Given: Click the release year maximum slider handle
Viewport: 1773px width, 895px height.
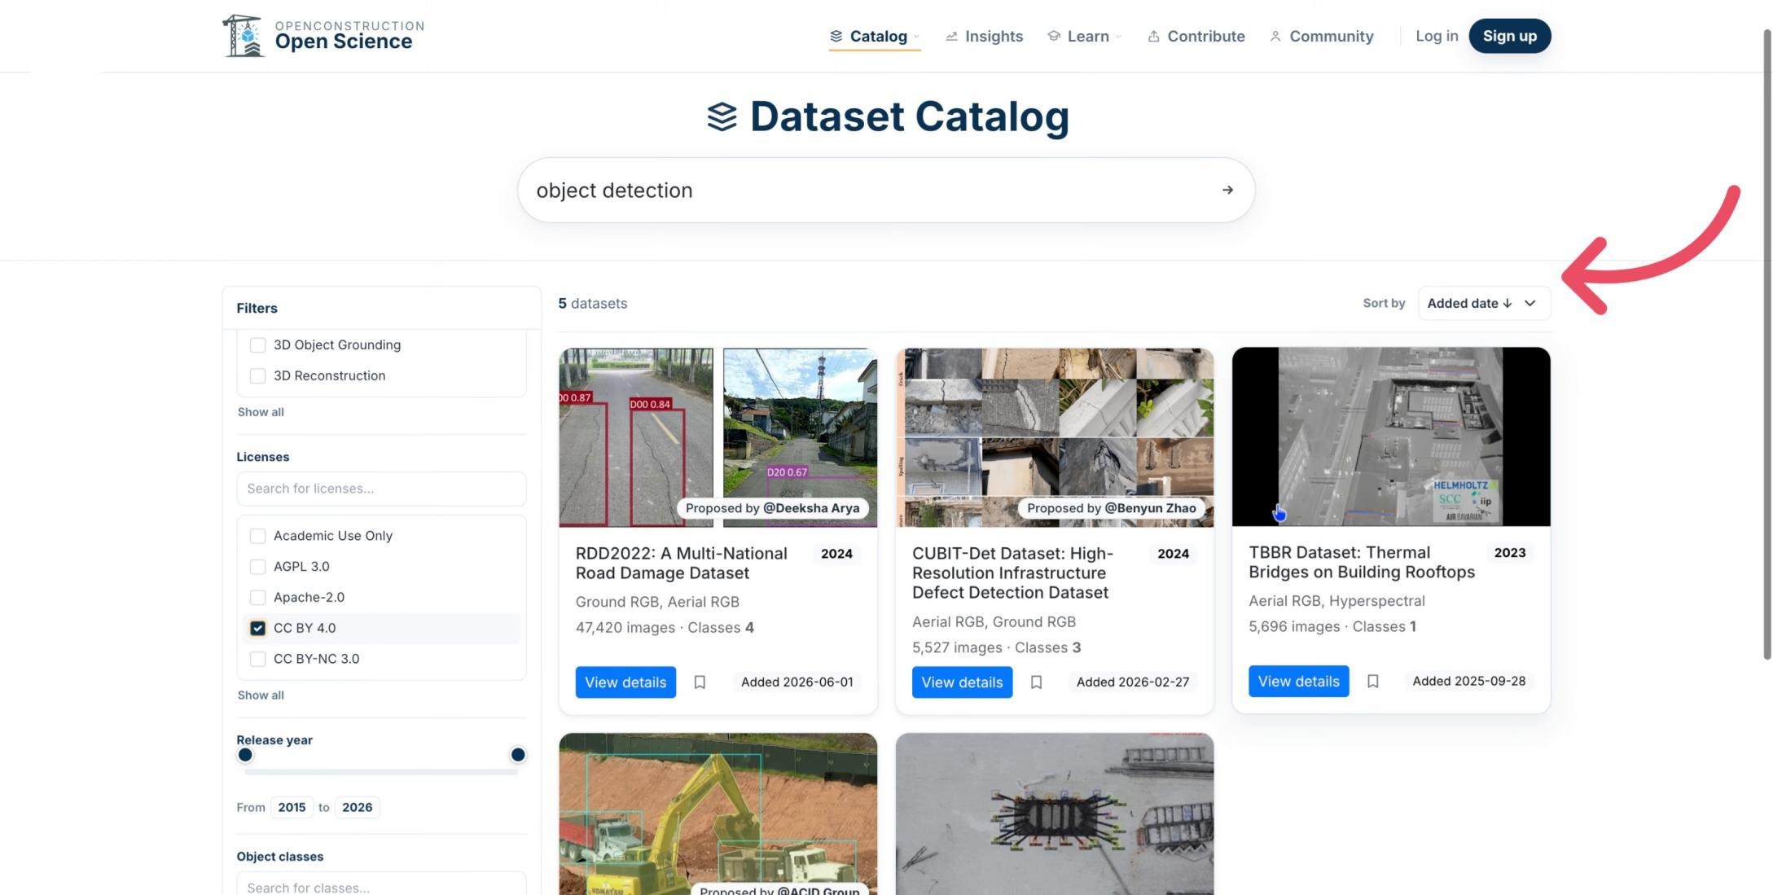Looking at the screenshot, I should (517, 755).
